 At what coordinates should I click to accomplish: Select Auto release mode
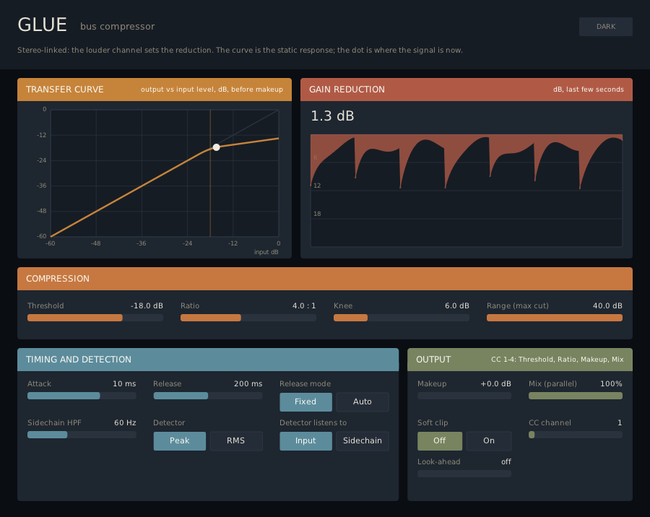pos(363,401)
